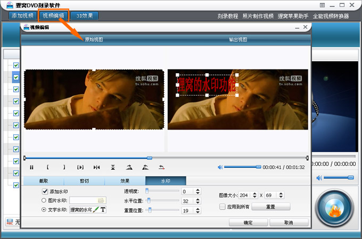362x239 pixels.
Task: Toggle the 添加水印 checkbox
Action: [x=45, y=191]
